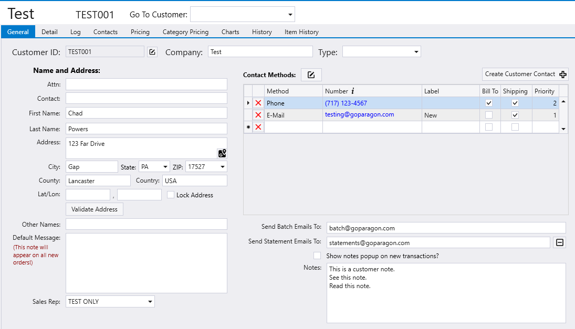Click the Create Customer Contact button
The width and height of the screenshot is (575, 329).
(x=525, y=75)
